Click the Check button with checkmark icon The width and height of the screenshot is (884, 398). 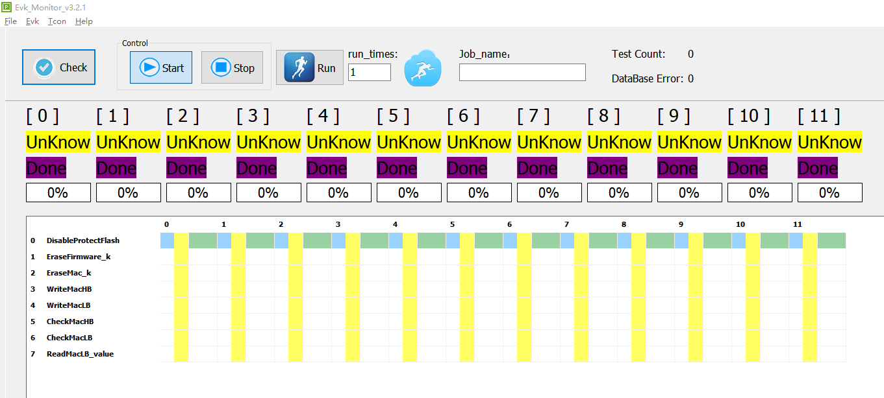pyautogui.click(x=58, y=67)
